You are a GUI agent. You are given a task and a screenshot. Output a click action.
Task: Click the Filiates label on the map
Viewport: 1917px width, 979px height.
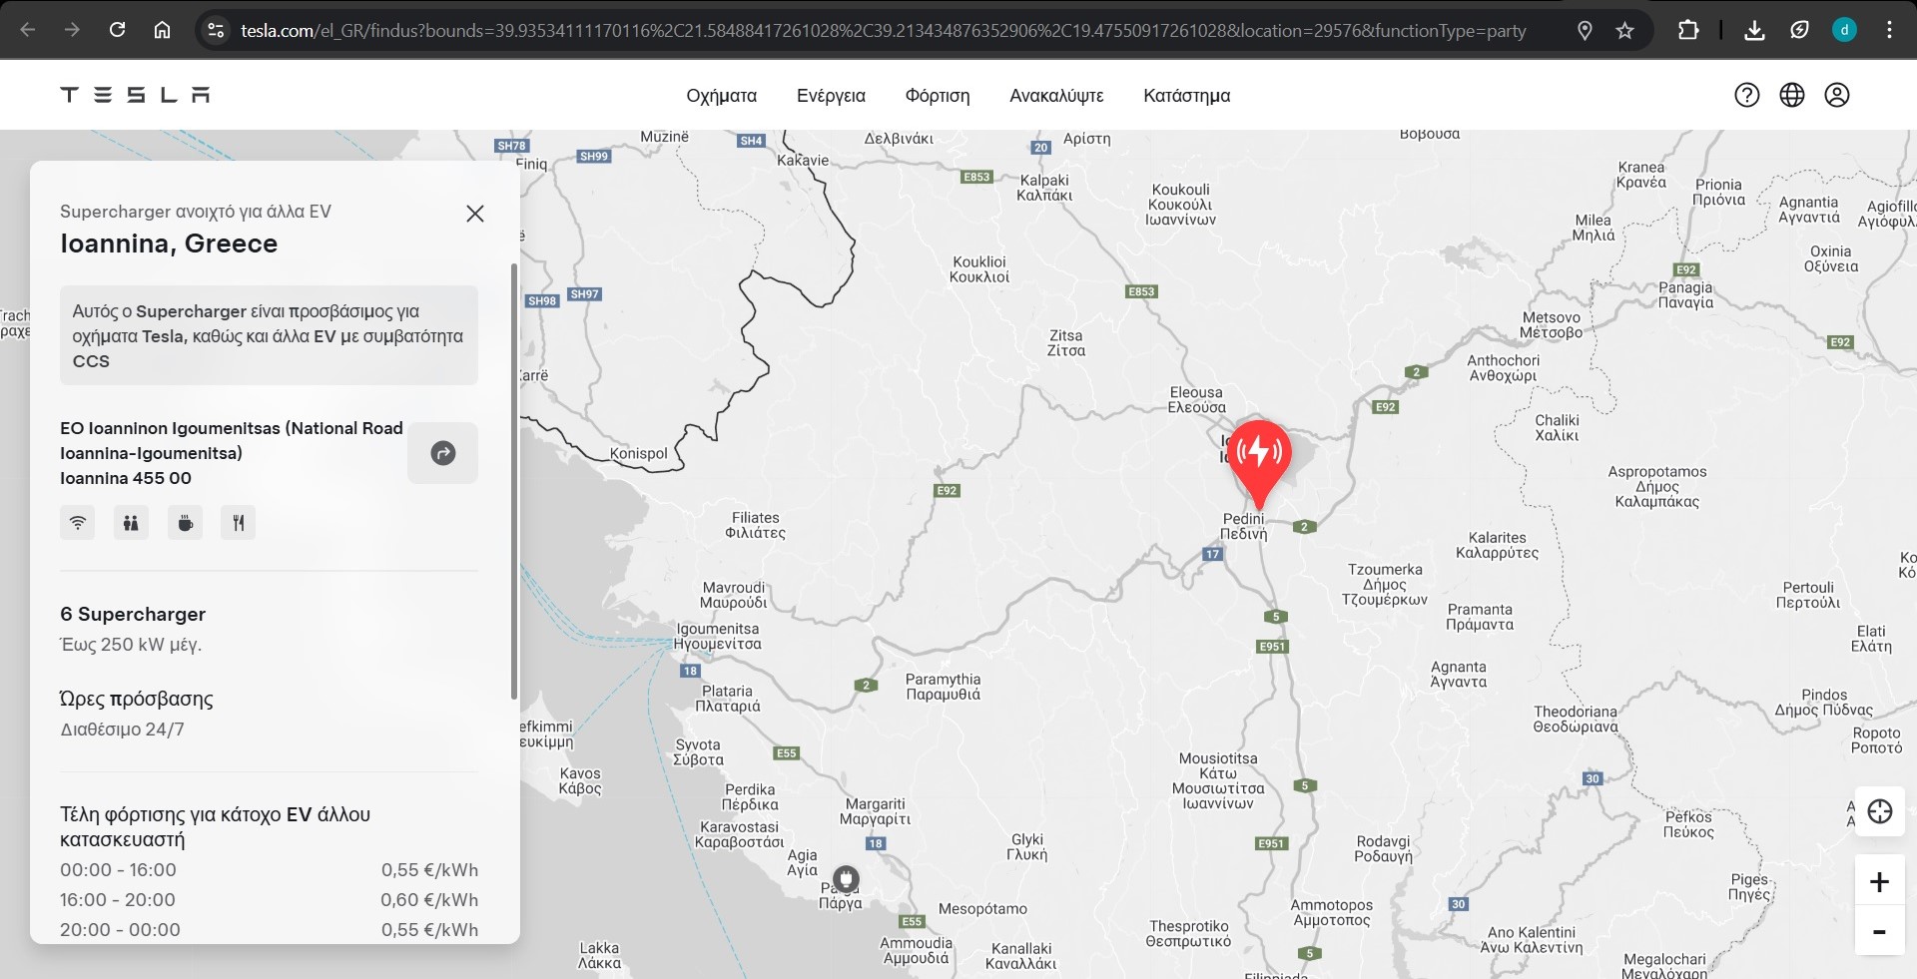coord(755,525)
